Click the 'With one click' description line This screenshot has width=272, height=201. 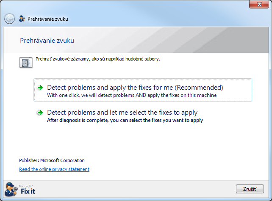(x=131, y=95)
